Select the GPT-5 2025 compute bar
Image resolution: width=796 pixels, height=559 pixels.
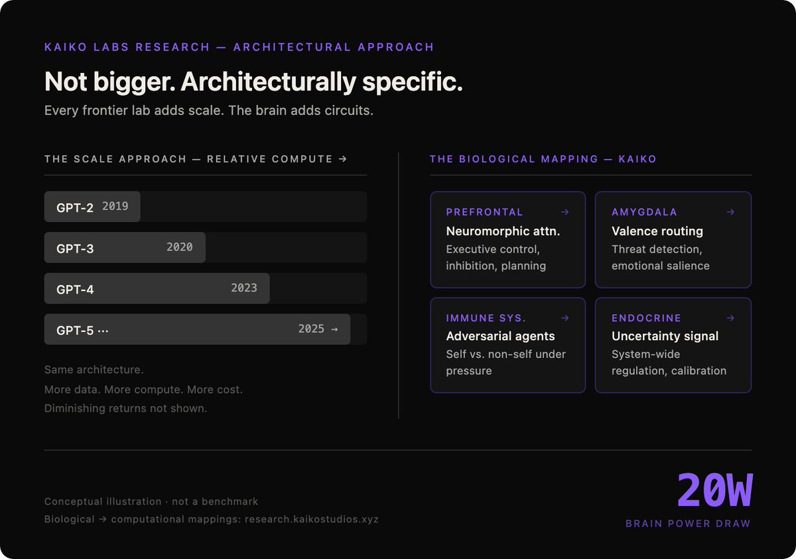[197, 330]
